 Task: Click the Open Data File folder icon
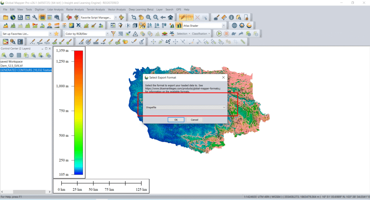[x=5, y=17]
